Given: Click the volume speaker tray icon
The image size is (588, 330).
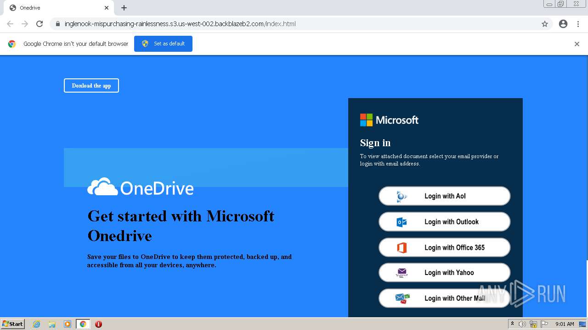Looking at the screenshot, I should click(522, 324).
